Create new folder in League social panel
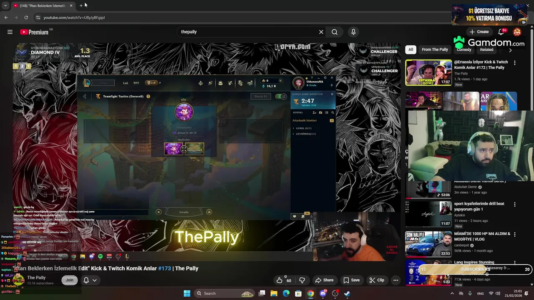This screenshot has width=534, height=300. 320,112
